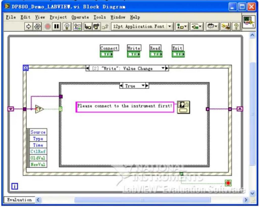Open the Help menu

pos(135,17)
